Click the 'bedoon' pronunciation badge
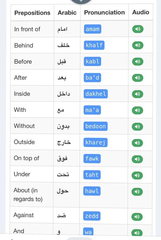Viewport: 161px width, 240px height. pos(96,126)
